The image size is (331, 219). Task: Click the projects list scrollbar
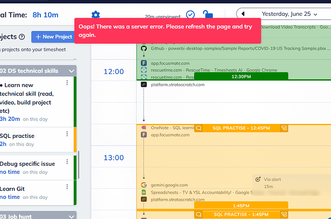point(79,165)
